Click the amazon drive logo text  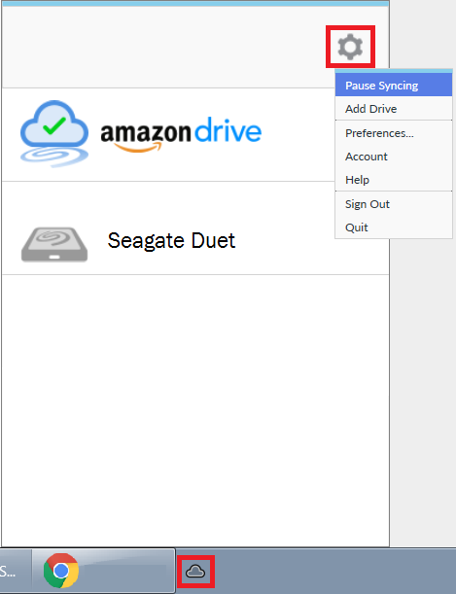click(x=181, y=134)
